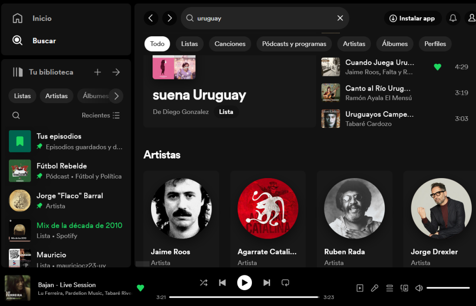Open the playback queue
The width and height of the screenshot is (476, 306).
tap(390, 288)
